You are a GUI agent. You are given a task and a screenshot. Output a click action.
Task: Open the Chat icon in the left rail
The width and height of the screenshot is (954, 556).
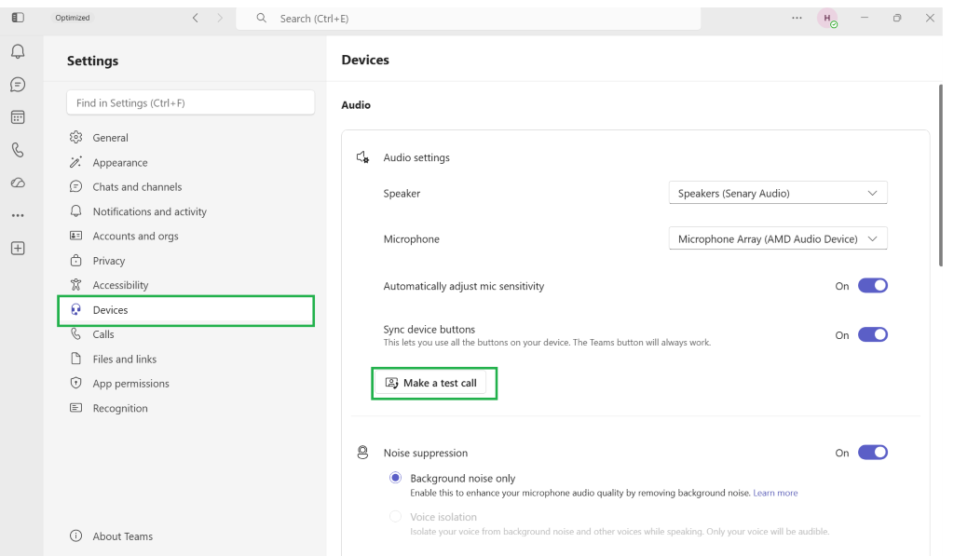click(x=18, y=85)
